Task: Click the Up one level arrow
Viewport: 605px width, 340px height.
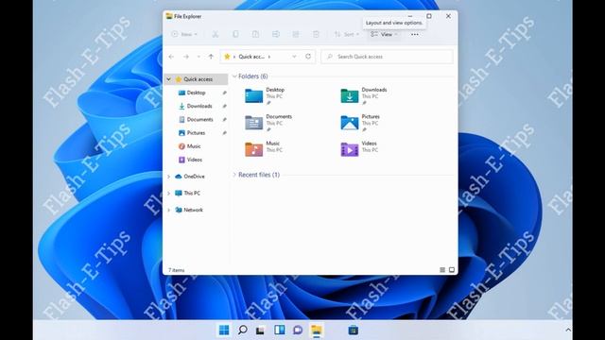Action: coord(211,57)
